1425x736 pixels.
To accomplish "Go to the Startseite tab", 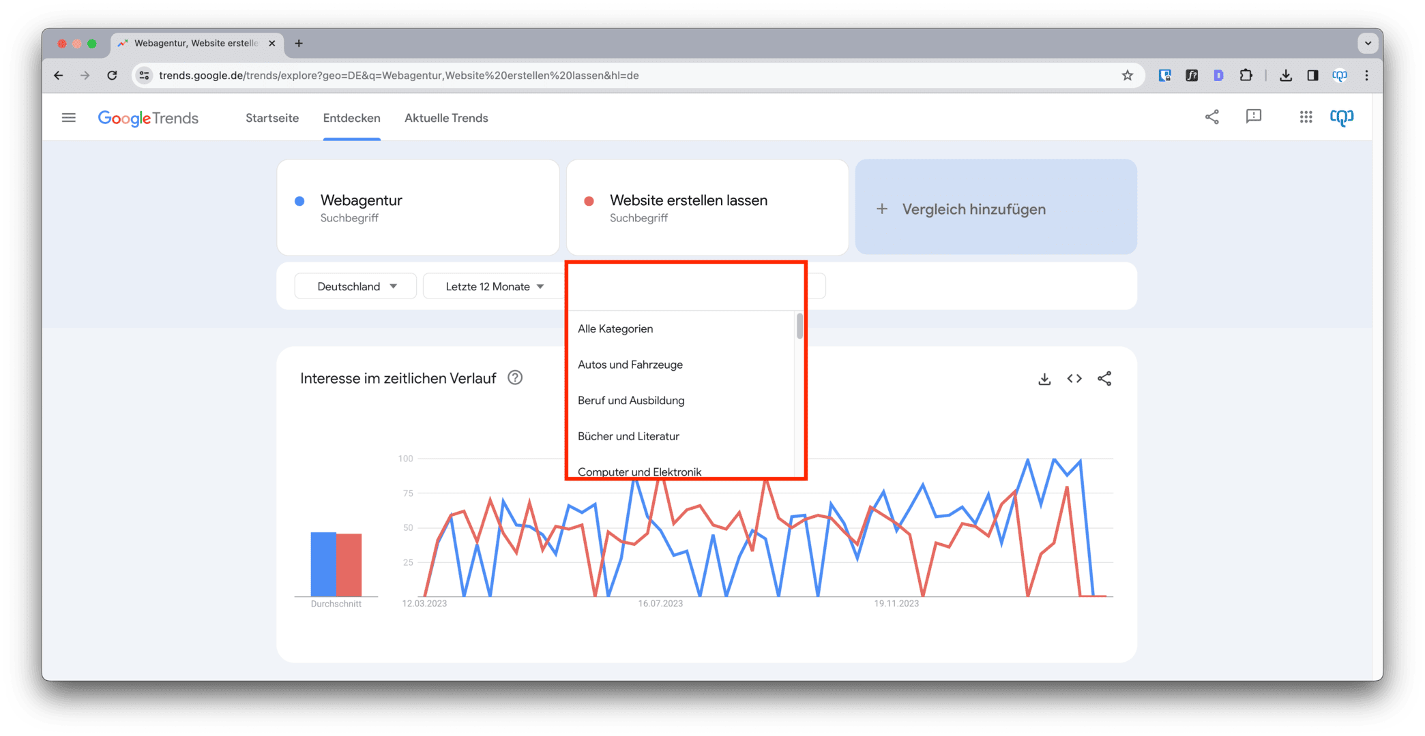I will click(272, 118).
